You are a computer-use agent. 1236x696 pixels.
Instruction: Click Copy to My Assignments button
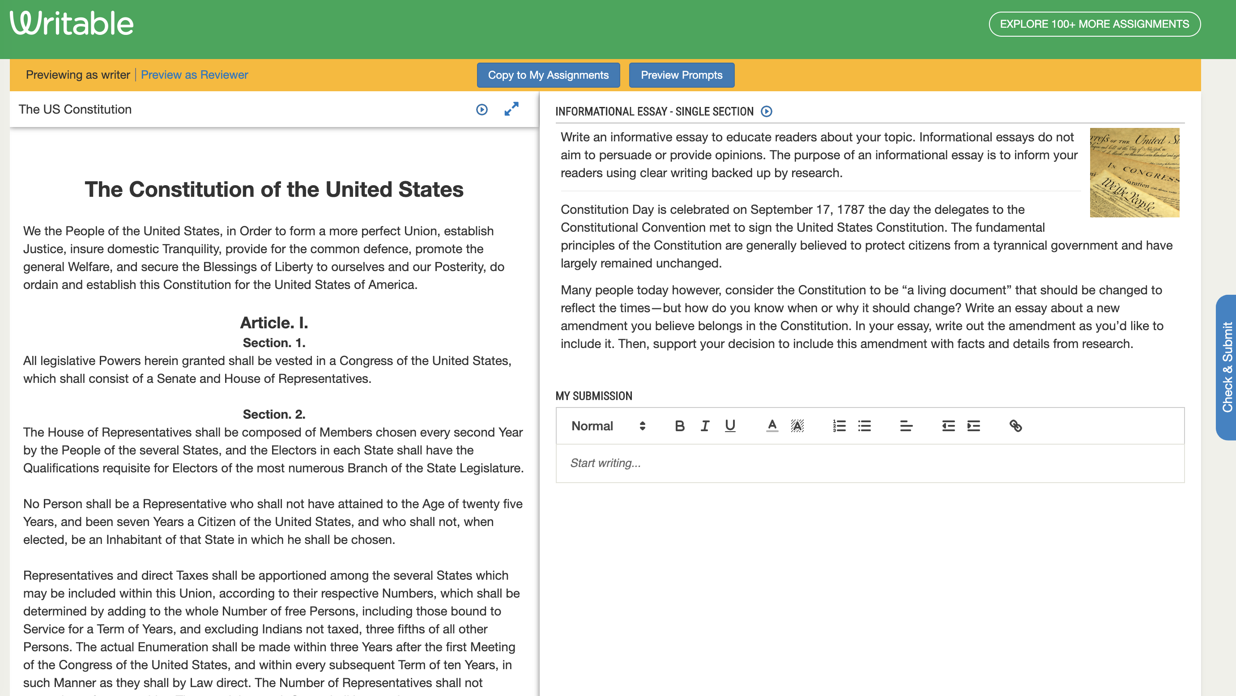[x=548, y=75]
